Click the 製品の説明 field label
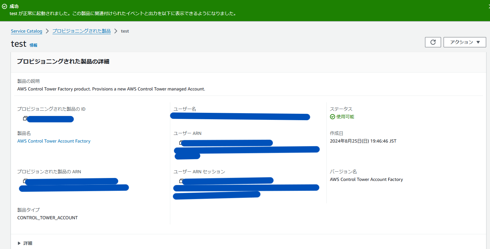Screen dimensions: 490x249 point(28,81)
